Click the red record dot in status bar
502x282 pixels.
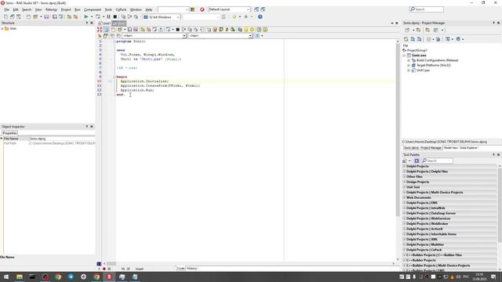pos(104,269)
